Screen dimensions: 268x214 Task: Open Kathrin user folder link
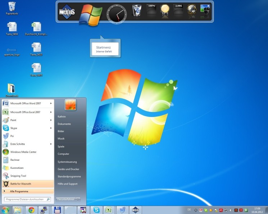62,117
